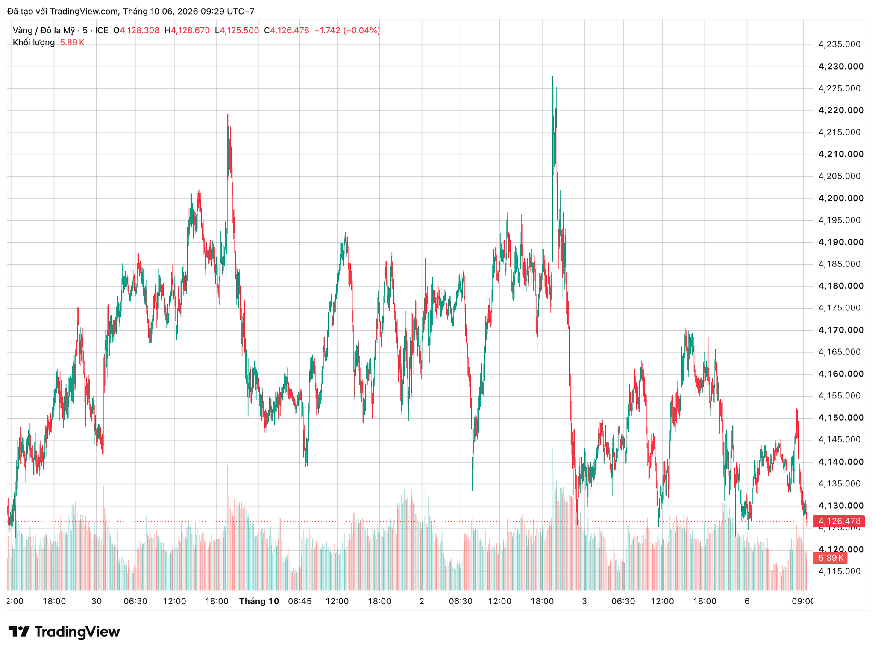
Task: Click the 4,170.000 price axis label
Action: coord(841,330)
